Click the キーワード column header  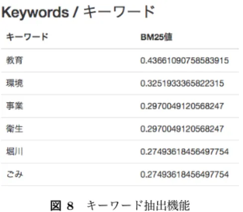(27, 37)
